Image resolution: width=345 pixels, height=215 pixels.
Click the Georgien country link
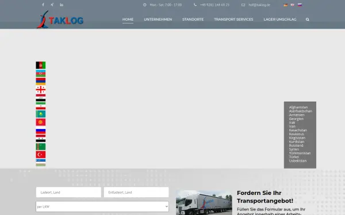point(296,119)
